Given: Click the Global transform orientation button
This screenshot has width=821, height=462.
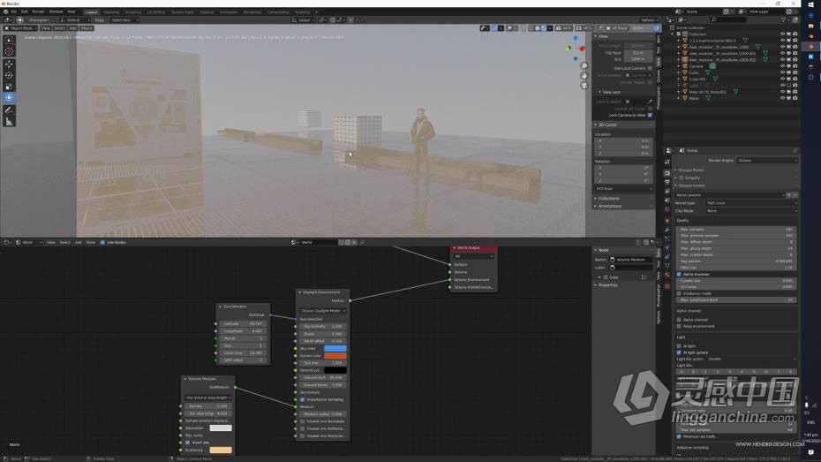Looking at the screenshot, I should pyautogui.click(x=302, y=20).
